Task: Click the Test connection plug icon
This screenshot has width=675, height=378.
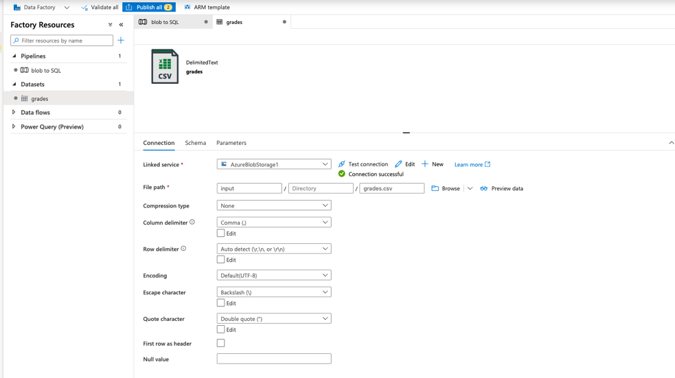Action: click(342, 164)
